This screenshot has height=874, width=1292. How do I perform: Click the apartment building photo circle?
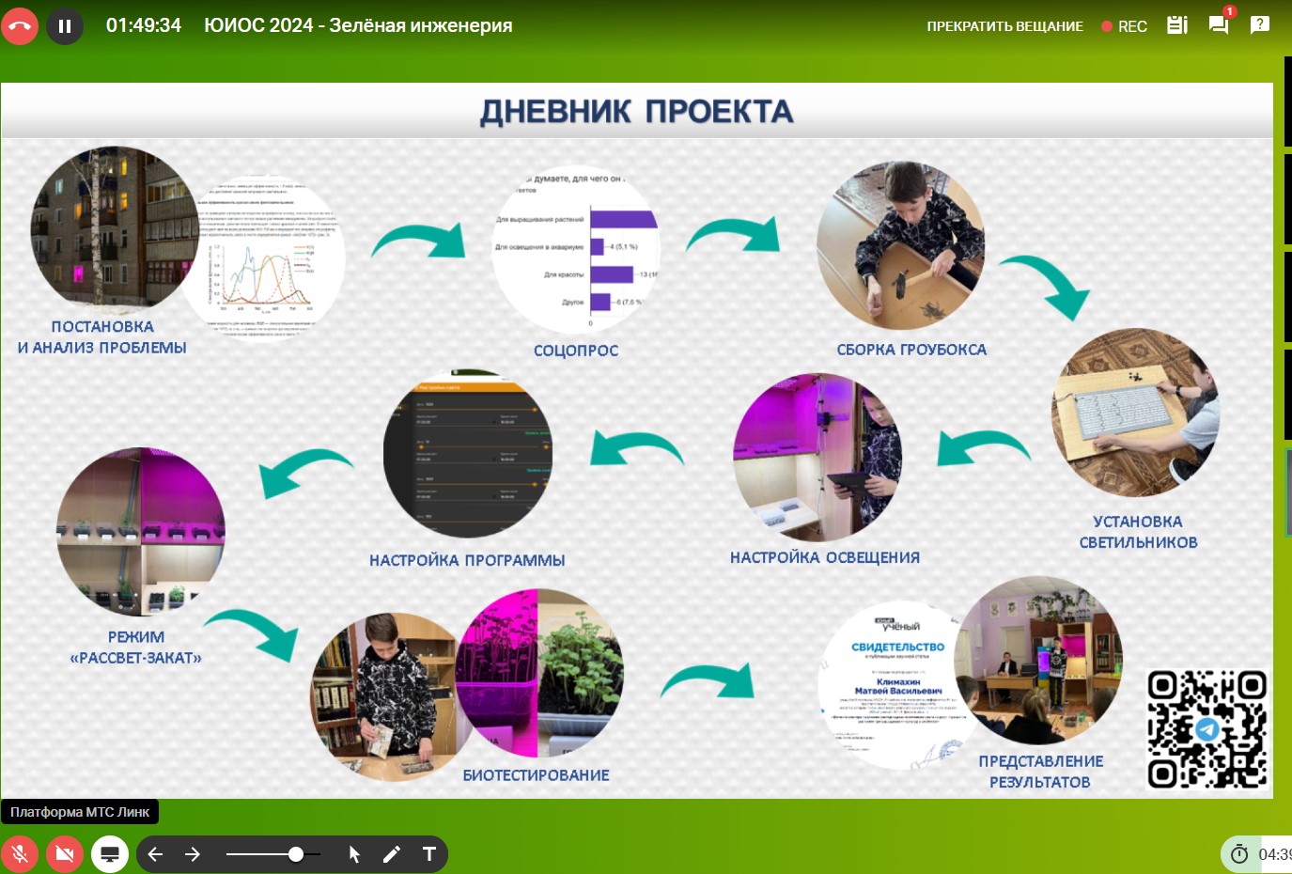click(x=115, y=228)
